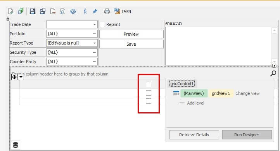Click the Retrieve Details button
The width and height of the screenshot is (280, 151).
194,135
